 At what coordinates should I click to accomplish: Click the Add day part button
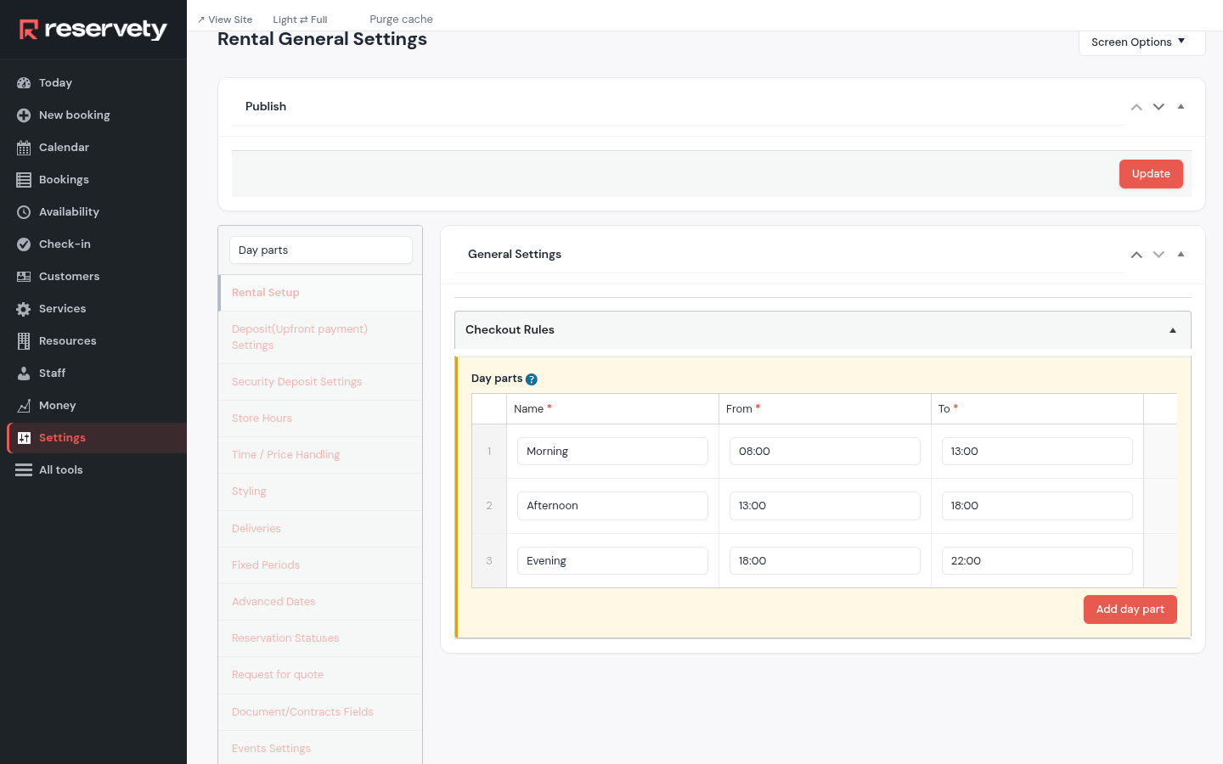[x=1130, y=610]
